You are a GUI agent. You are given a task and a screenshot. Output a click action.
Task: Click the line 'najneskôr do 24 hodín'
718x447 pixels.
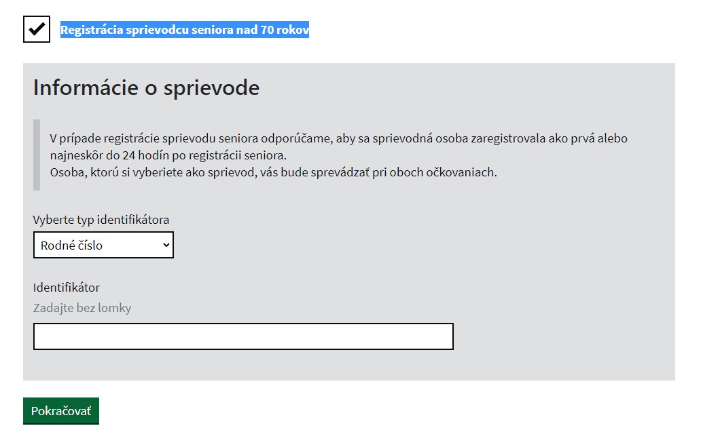click(x=168, y=155)
